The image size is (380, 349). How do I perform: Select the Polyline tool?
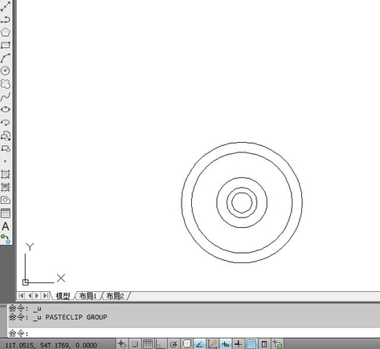(6, 19)
